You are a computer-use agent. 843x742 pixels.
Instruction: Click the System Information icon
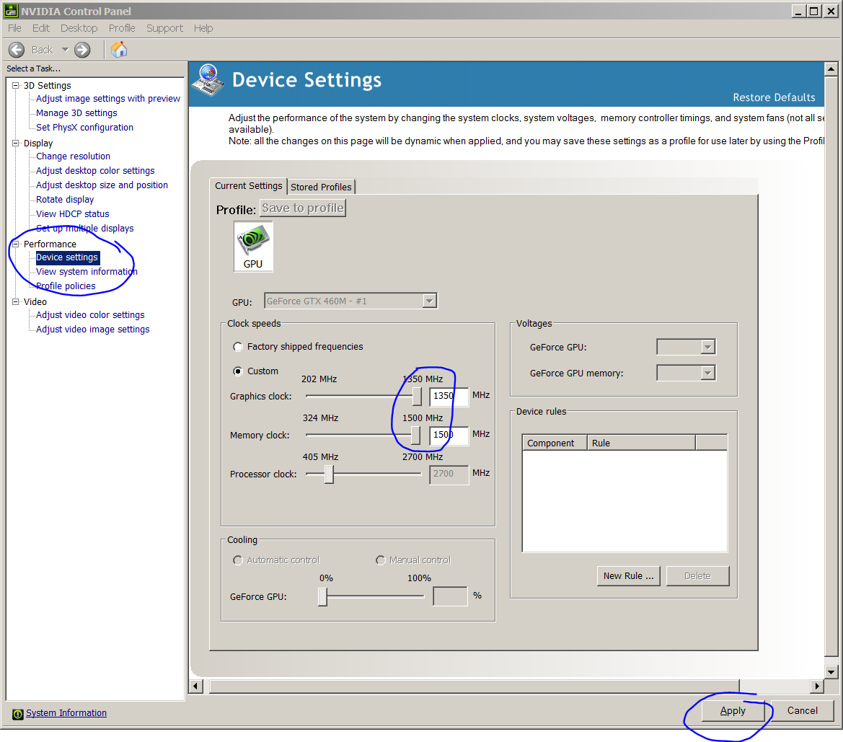[18, 713]
